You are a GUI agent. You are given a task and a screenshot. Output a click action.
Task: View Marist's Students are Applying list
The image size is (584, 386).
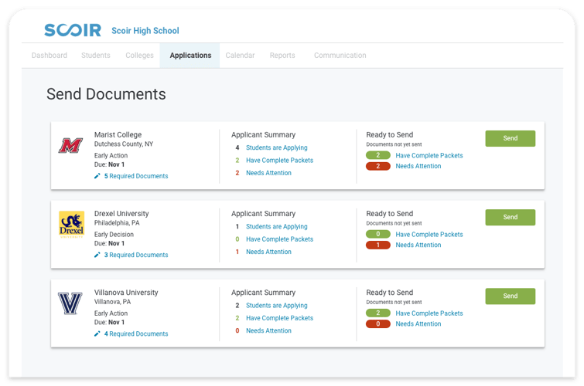[277, 147]
